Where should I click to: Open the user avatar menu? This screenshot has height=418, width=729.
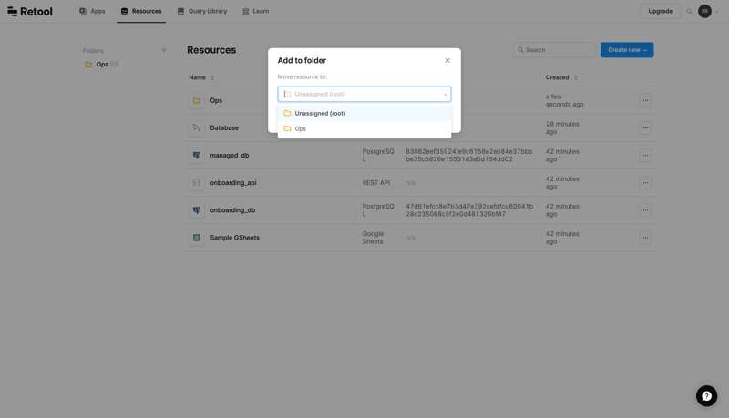coord(704,11)
